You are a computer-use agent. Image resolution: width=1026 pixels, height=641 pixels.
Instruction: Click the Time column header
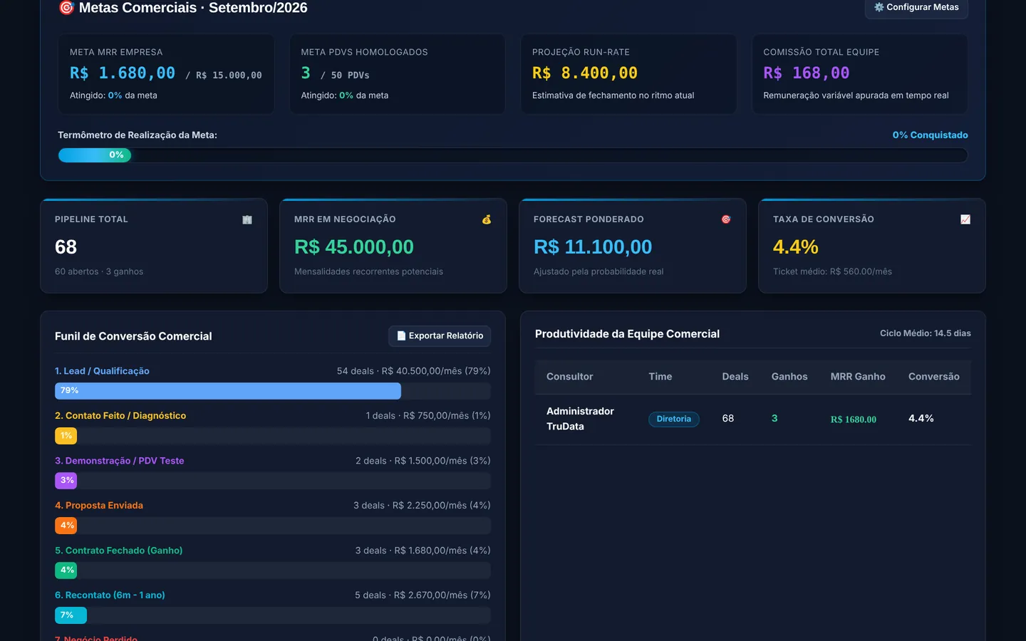tap(660, 377)
